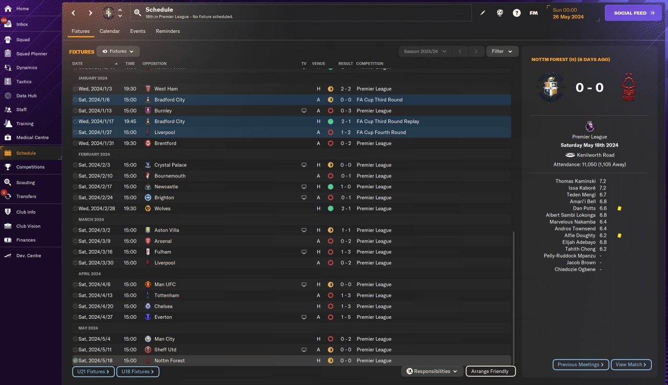668x385 pixels.
Task: Open Squad Planner from the sidebar
Action: click(31, 54)
